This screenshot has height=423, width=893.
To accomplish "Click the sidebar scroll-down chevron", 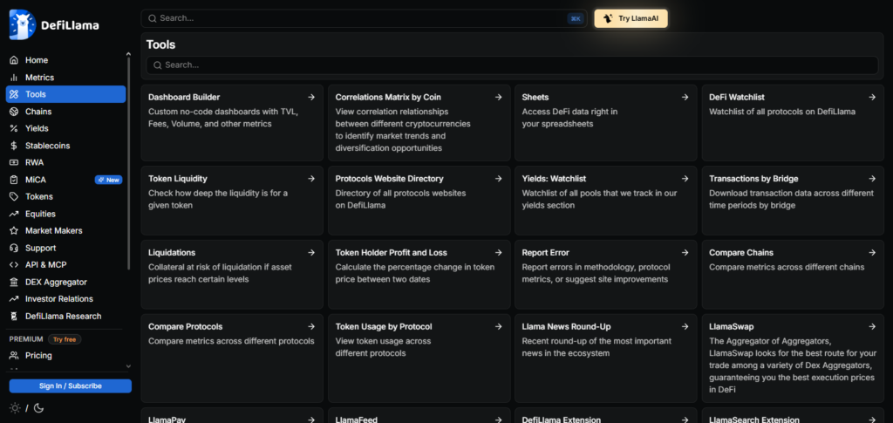I will click(x=128, y=366).
